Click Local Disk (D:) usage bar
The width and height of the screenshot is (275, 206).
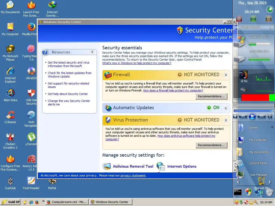point(259,59)
